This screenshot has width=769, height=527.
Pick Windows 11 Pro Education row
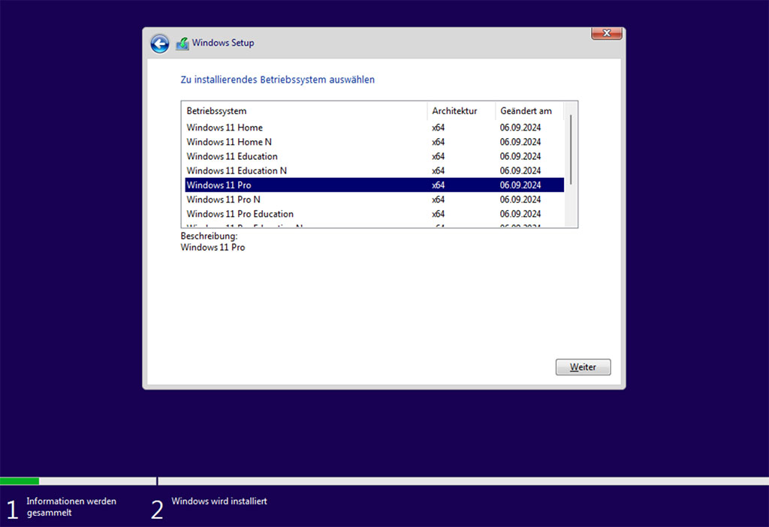click(374, 214)
